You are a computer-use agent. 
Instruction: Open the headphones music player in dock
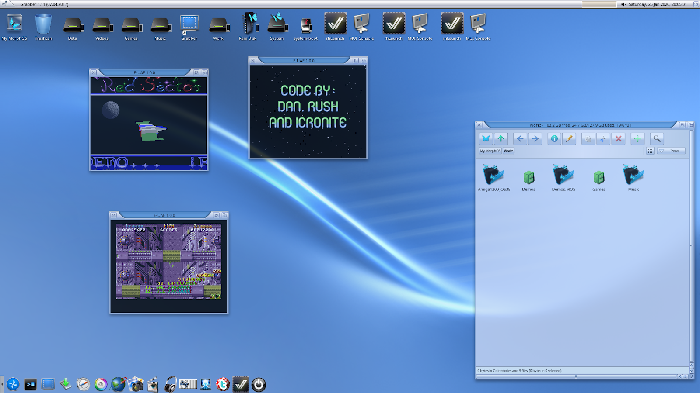tap(171, 384)
